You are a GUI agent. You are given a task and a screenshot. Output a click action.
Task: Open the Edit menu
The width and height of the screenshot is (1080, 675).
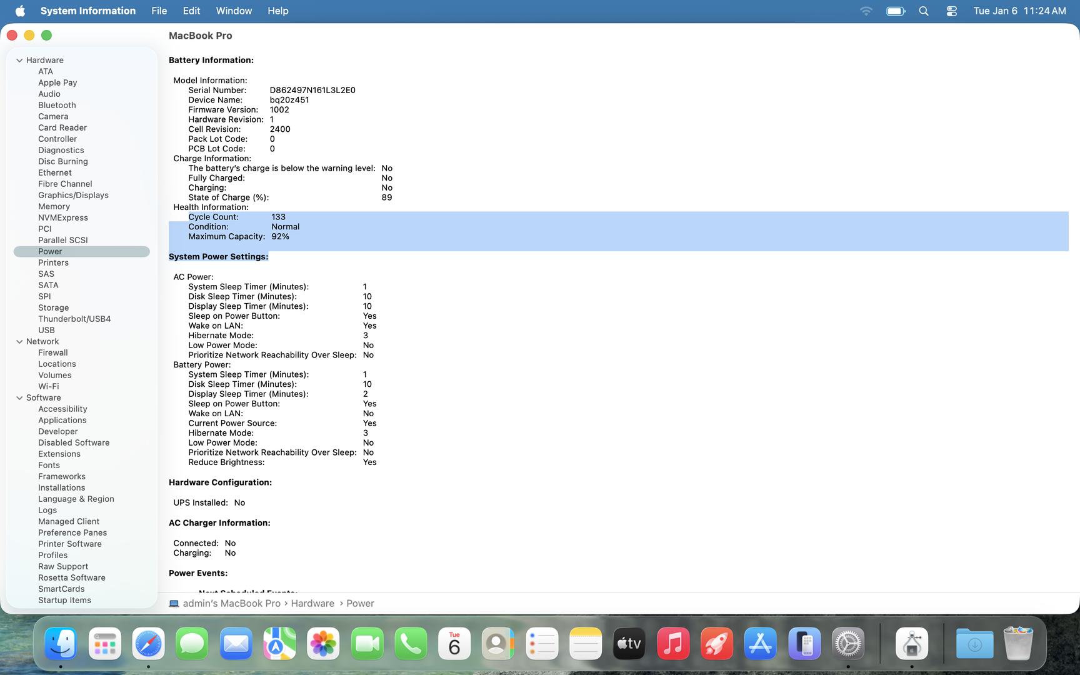(x=191, y=11)
